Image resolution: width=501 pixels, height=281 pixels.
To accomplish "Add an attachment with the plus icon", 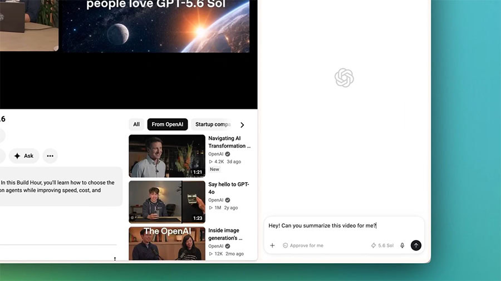I will coord(272,245).
